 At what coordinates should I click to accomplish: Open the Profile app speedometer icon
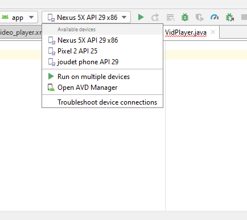pyautogui.click(x=215, y=17)
